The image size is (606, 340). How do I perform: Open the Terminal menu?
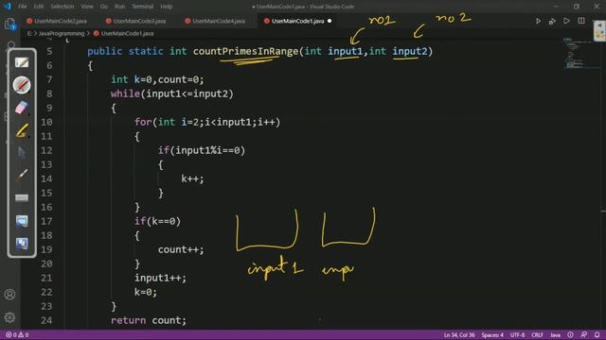point(143,7)
